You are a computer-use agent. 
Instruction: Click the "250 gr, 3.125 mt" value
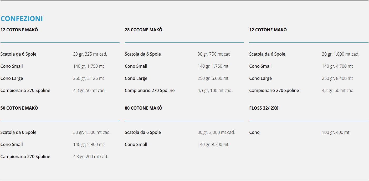pos(89,78)
